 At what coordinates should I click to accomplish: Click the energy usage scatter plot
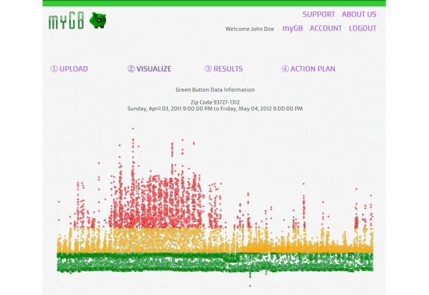coord(215,207)
